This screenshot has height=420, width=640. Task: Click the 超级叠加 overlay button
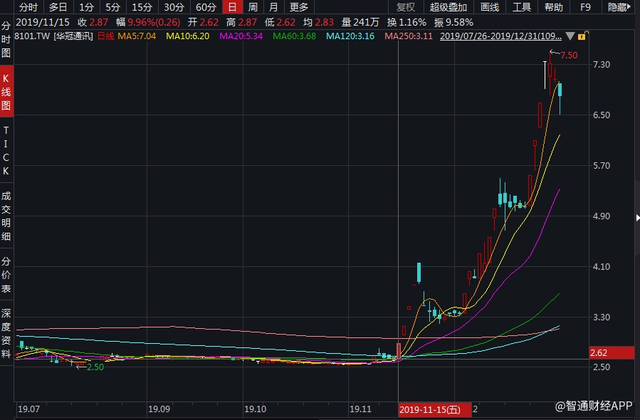click(448, 7)
